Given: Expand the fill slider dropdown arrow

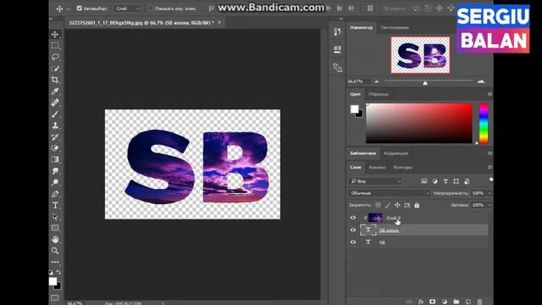Looking at the screenshot, I should tap(489, 205).
